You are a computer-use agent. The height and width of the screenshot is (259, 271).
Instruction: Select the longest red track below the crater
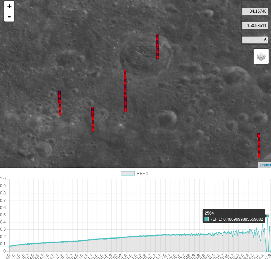coord(125,91)
